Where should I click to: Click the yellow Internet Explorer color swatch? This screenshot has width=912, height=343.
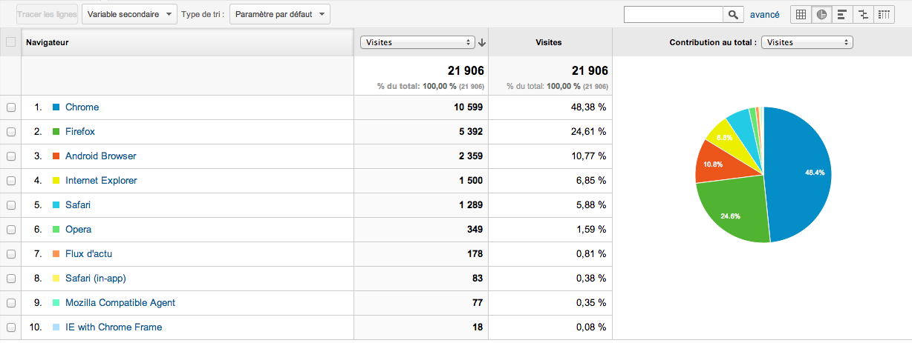click(x=56, y=181)
